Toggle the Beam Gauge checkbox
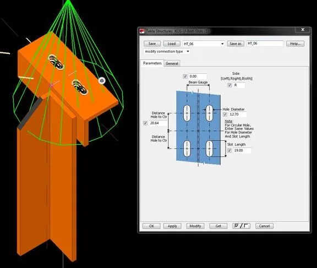317x268 pixels. (185, 76)
